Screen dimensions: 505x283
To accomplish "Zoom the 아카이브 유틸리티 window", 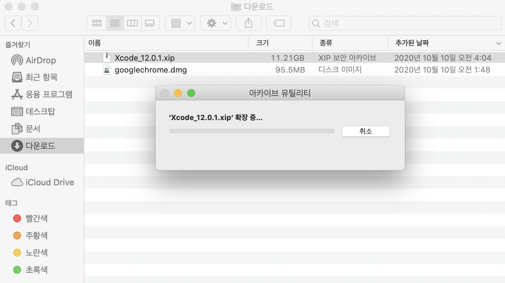I will point(191,93).
